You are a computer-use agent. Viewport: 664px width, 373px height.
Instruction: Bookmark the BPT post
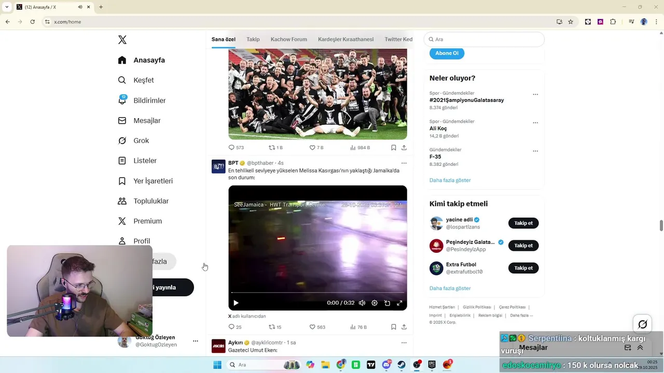(394, 327)
